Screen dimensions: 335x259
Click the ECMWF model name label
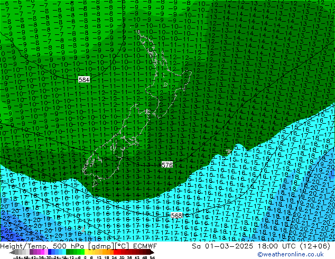(145, 246)
